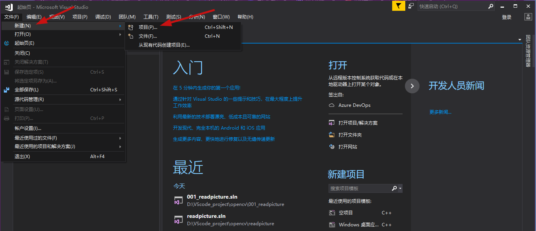Open the 窗口(W) menu
The height and width of the screenshot is (231, 536).
click(x=221, y=17)
